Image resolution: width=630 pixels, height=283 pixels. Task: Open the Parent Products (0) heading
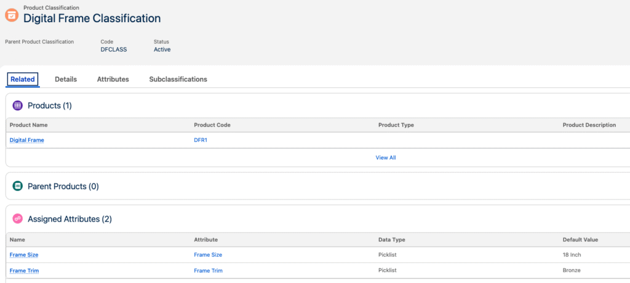(x=63, y=186)
